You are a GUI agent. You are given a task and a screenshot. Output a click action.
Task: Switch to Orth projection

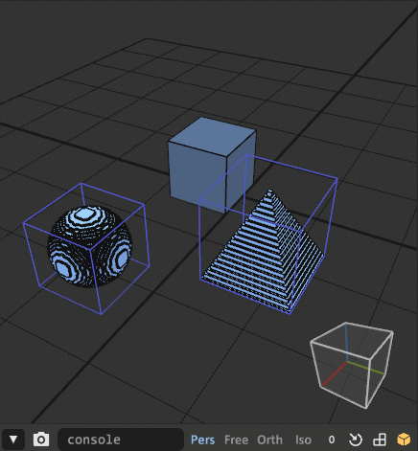click(x=269, y=440)
